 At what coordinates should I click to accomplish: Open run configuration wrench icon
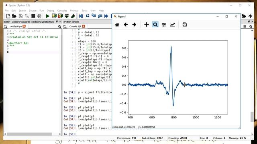pos(73,16)
